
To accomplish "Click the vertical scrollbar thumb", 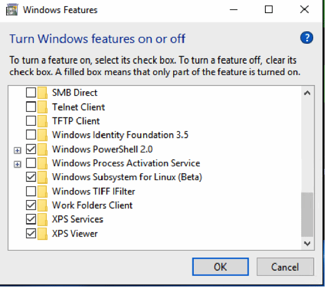I will pos(307,214).
